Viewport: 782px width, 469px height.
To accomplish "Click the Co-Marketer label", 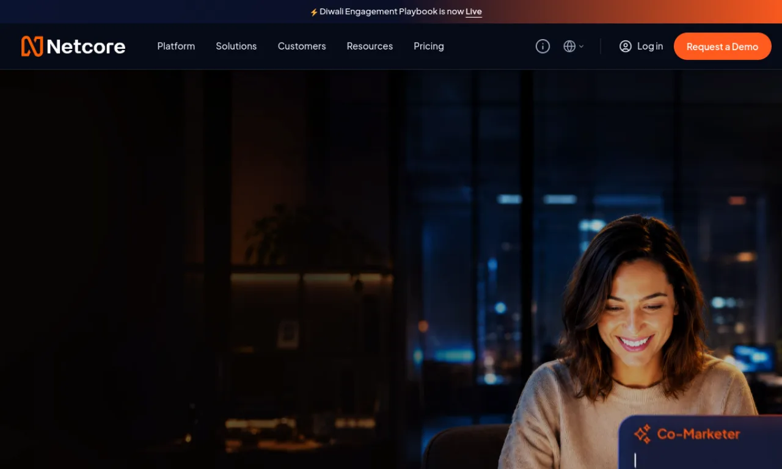I will coord(698,434).
